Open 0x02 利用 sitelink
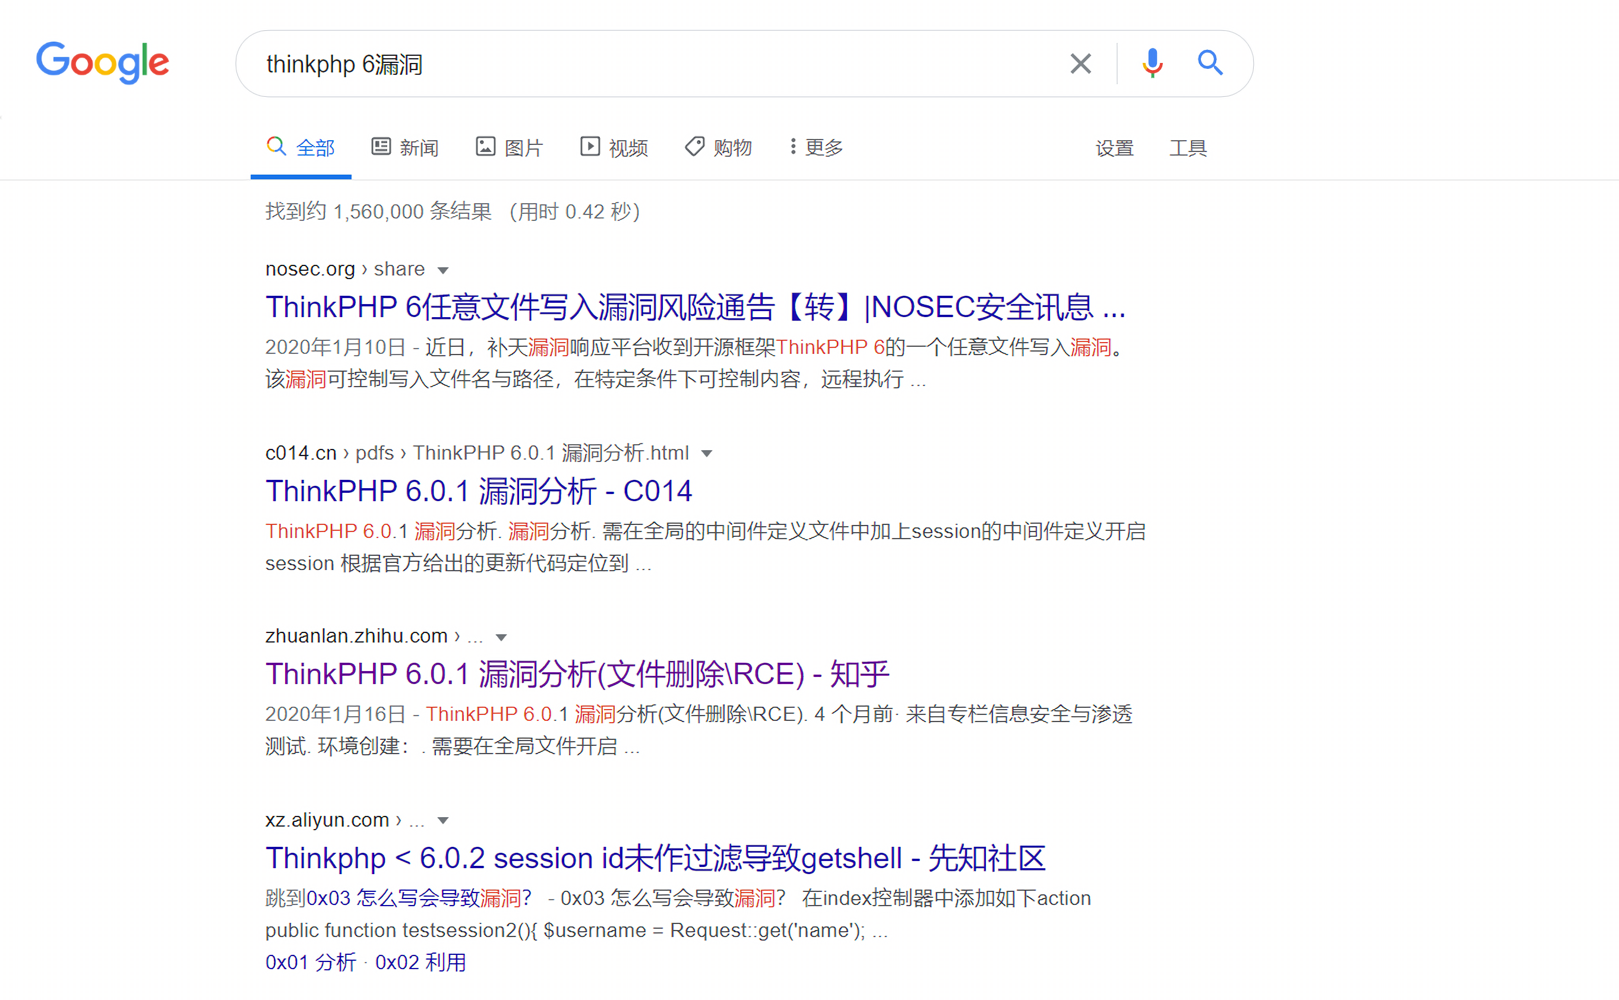This screenshot has width=1619, height=1000. tap(420, 963)
